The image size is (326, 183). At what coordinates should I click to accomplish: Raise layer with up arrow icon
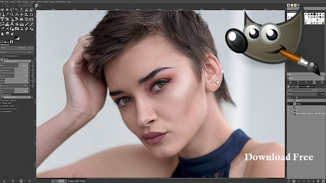pos(299,181)
